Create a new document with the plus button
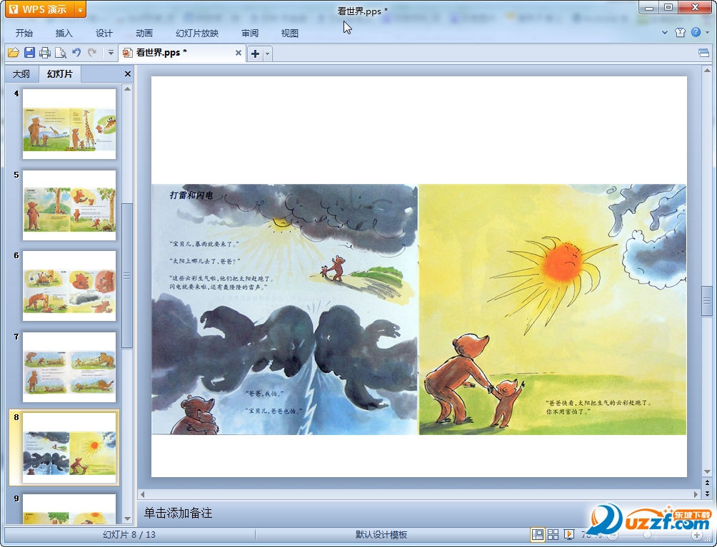Screen dimensions: 717x547 [255, 54]
